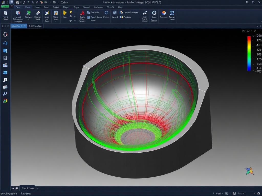
Task: Click the red-and-white ring icon in left sidebar
Action: click(x=5, y=34)
